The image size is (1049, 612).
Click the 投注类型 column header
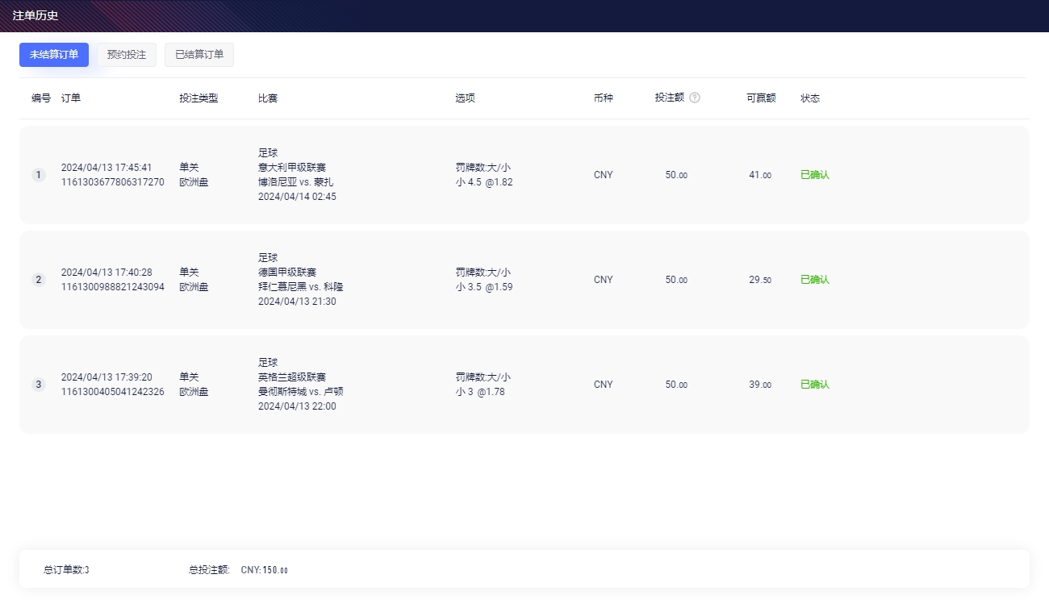coord(199,98)
